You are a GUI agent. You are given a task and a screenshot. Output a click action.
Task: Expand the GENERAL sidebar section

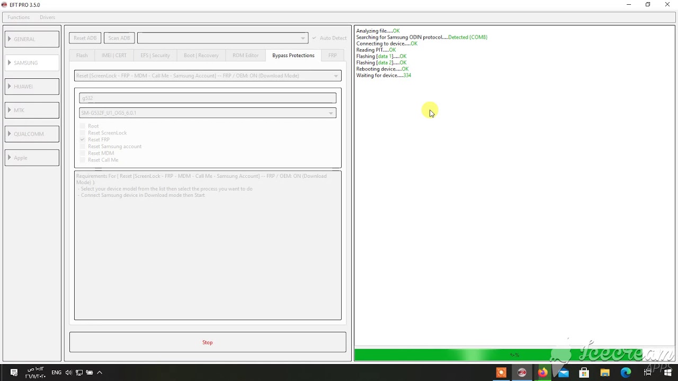32,39
